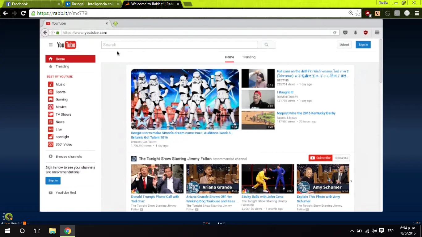Bookmark this page with the star icon
422x237 pixels.
point(358,13)
